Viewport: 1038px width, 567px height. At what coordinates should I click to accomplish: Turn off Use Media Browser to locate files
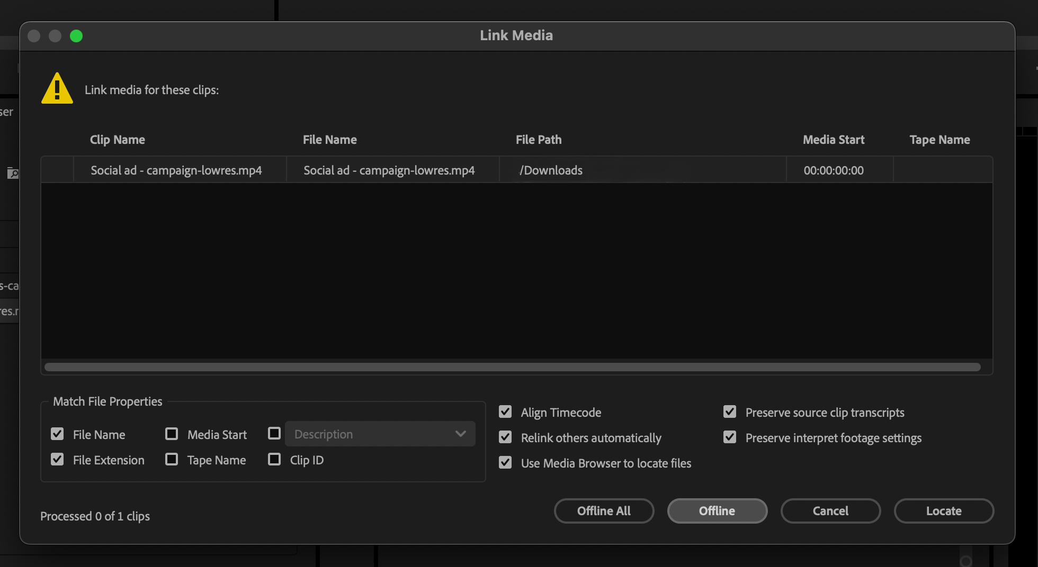coord(505,463)
